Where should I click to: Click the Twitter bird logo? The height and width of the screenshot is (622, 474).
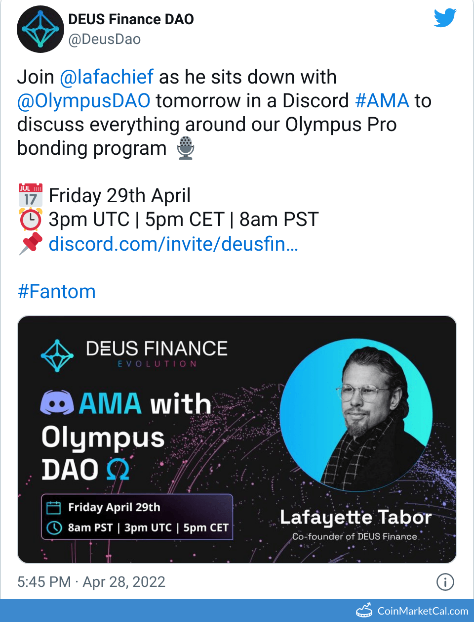[445, 18]
